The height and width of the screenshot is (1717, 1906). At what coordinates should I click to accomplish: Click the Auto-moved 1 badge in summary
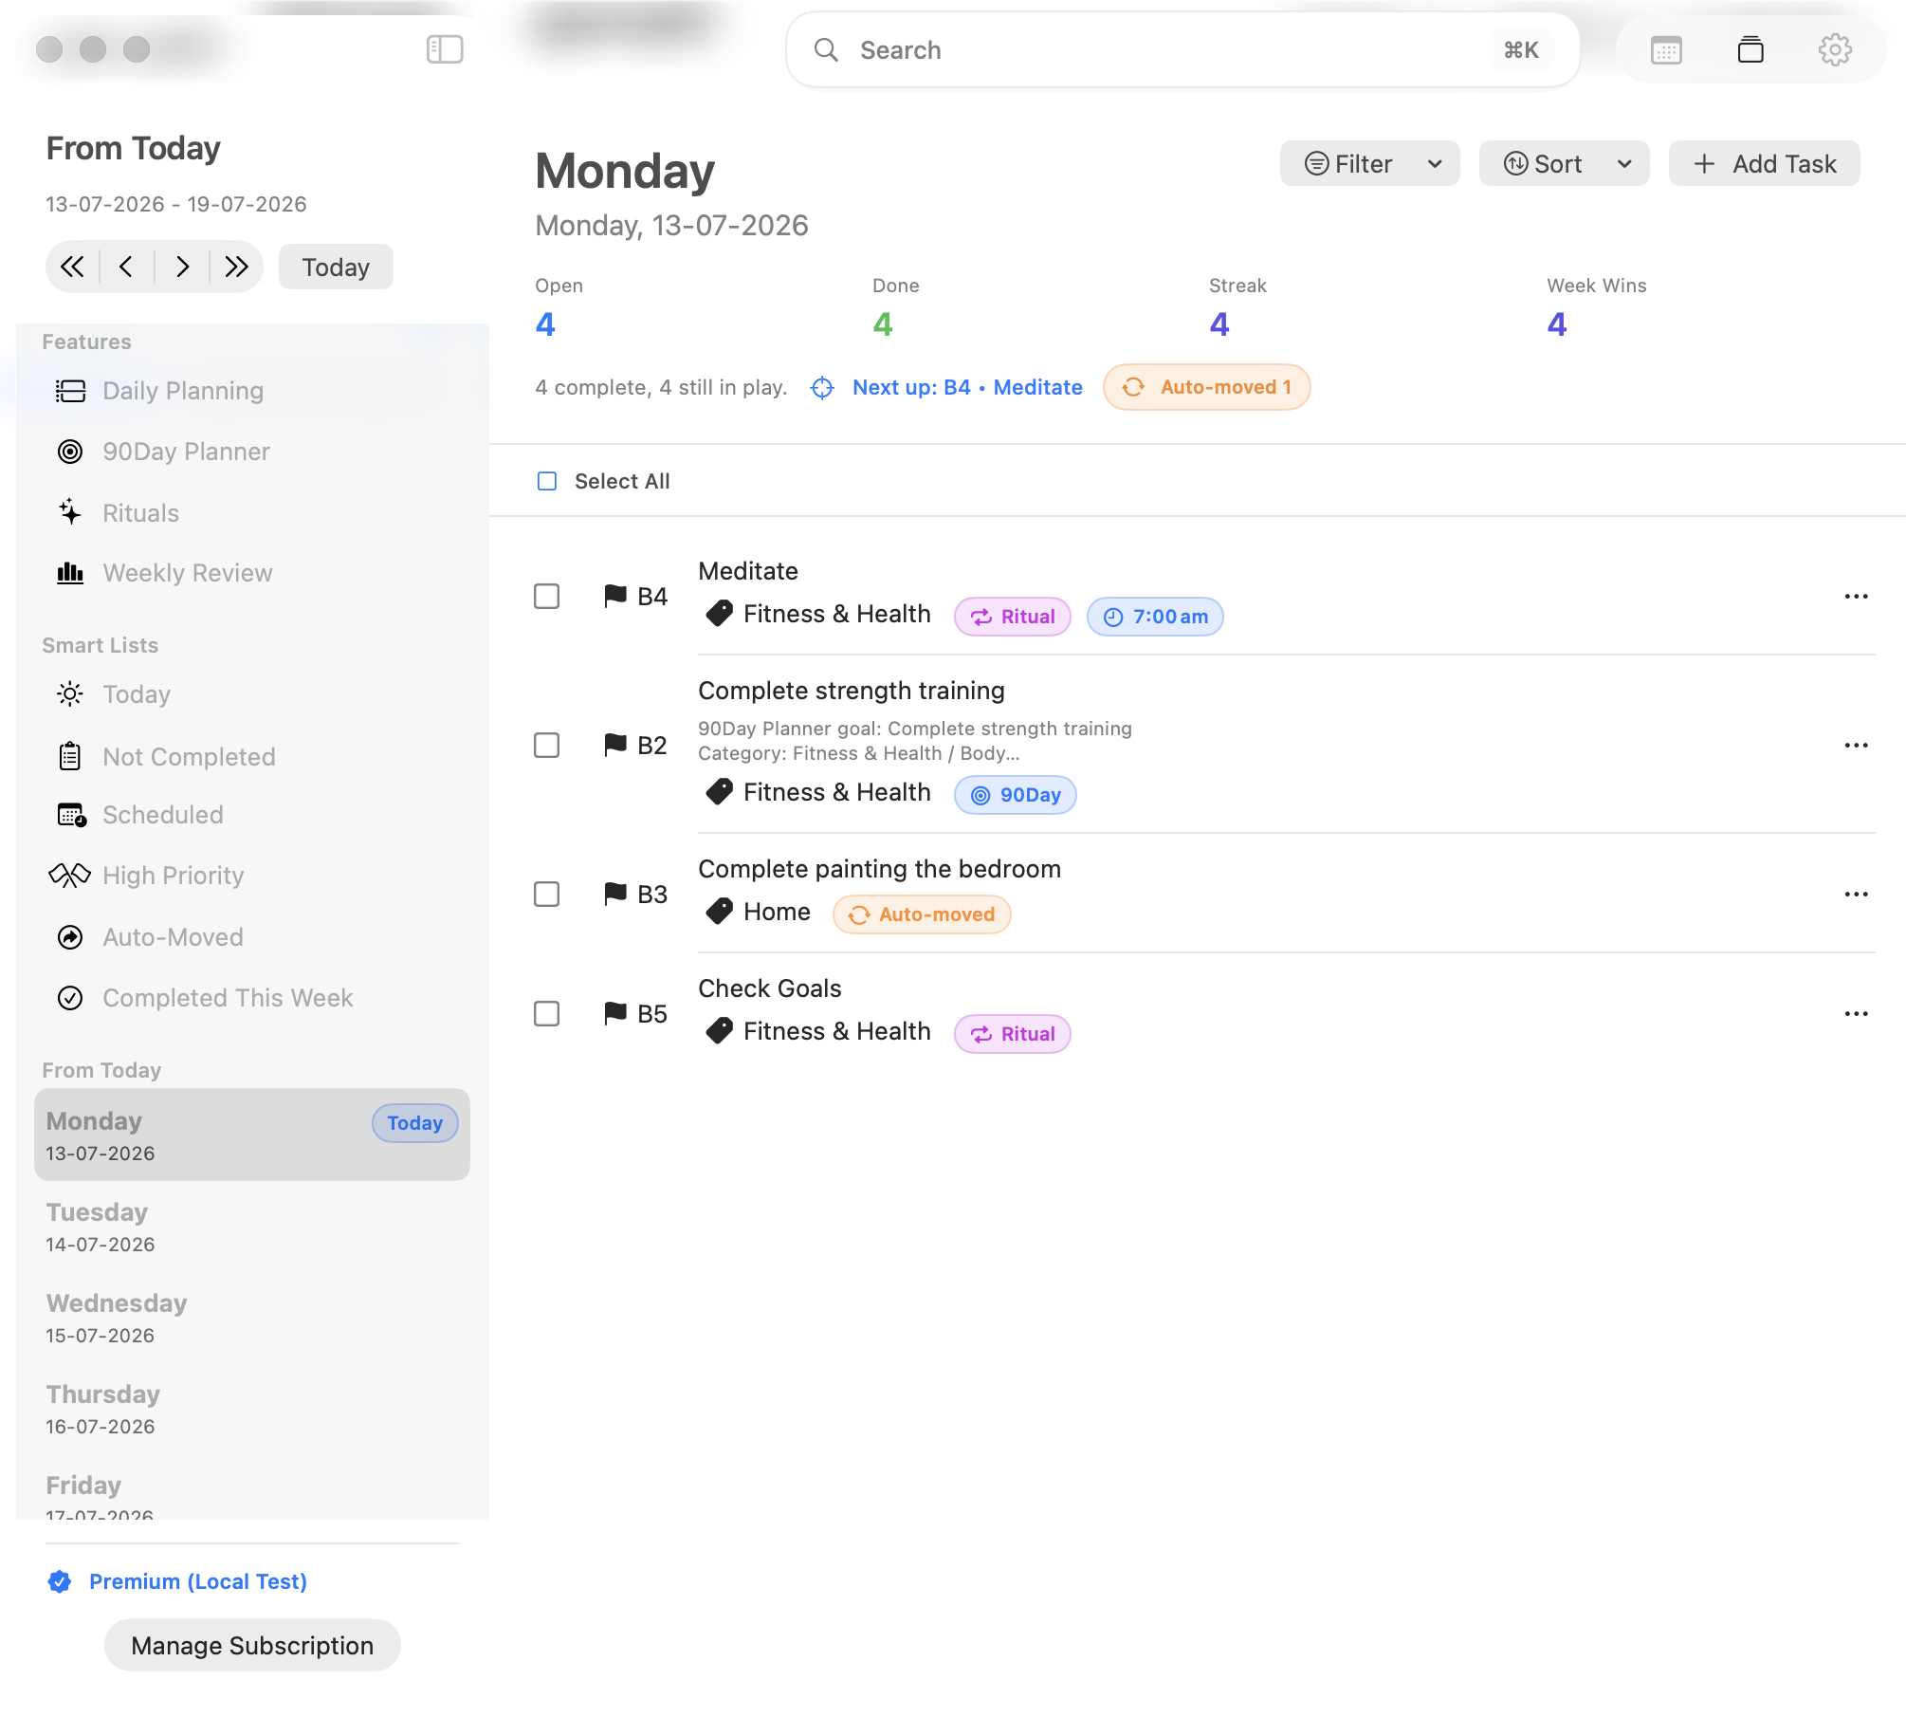(1206, 387)
